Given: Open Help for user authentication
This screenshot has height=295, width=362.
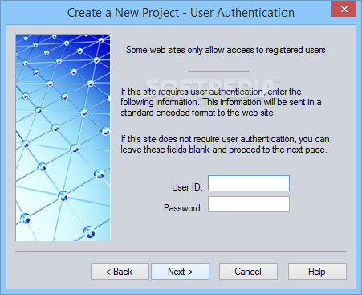Looking at the screenshot, I should [x=317, y=272].
